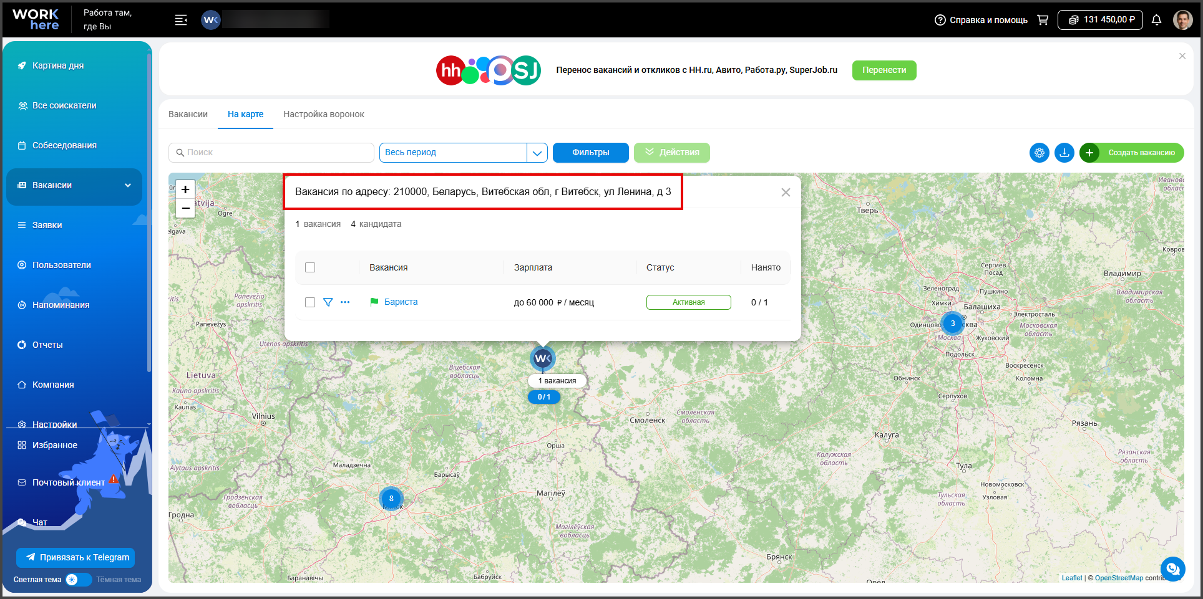Toggle light/dark theme switch
Image resolution: width=1203 pixels, height=599 pixels.
78,580
